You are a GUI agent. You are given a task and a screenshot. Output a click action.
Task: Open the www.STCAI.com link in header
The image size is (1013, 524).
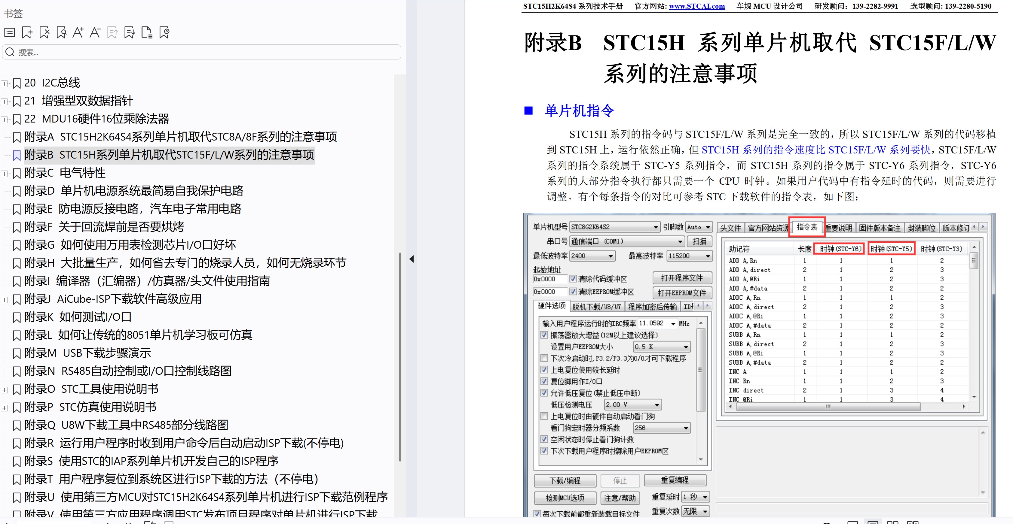697,6
